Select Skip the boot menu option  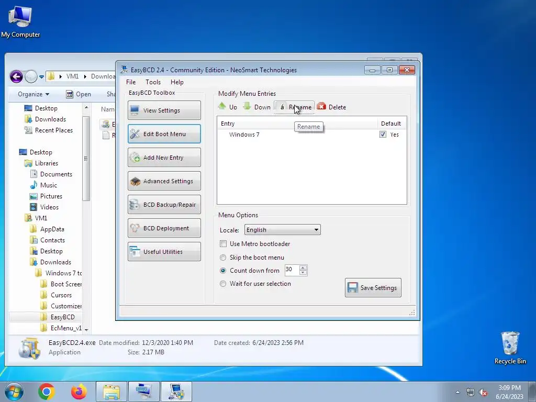point(223,258)
